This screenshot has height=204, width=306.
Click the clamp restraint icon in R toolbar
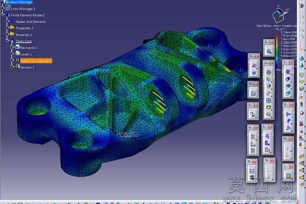click(289, 114)
